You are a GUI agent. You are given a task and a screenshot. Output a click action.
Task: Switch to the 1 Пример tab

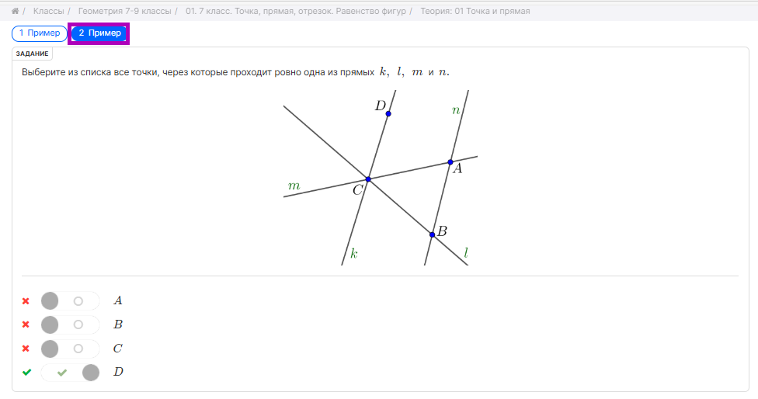(x=40, y=33)
